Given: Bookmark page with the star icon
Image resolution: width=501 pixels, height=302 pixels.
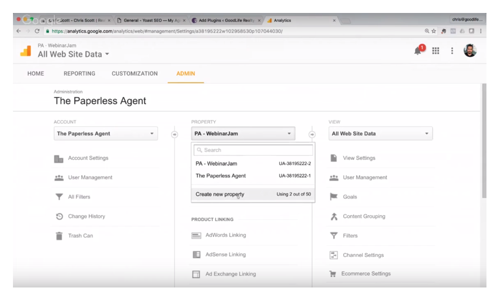Looking at the screenshot, I should point(434,31).
